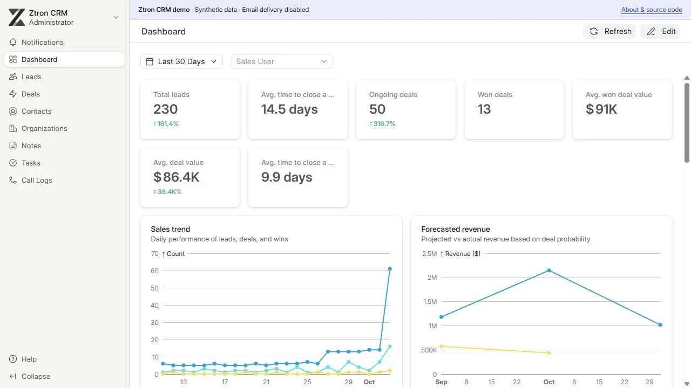Open the About & source code link

tap(652, 10)
